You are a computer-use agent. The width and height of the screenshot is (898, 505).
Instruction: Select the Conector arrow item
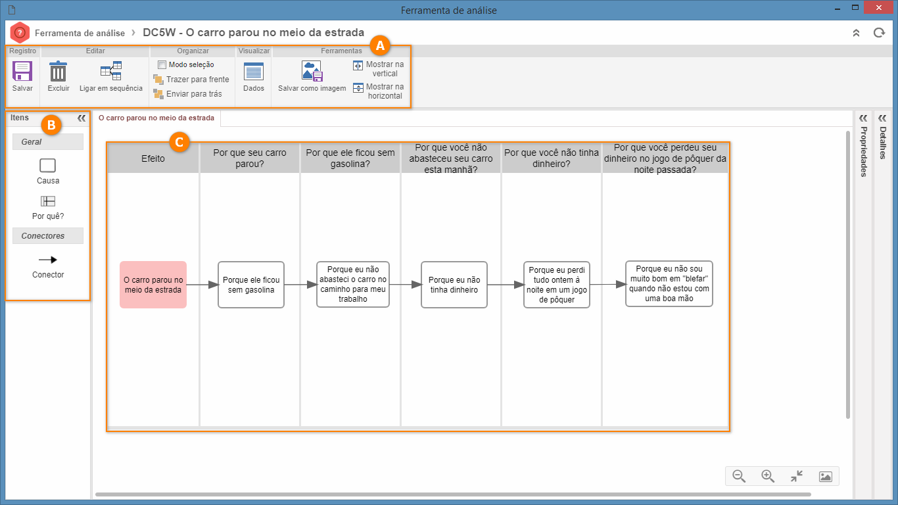(x=48, y=260)
